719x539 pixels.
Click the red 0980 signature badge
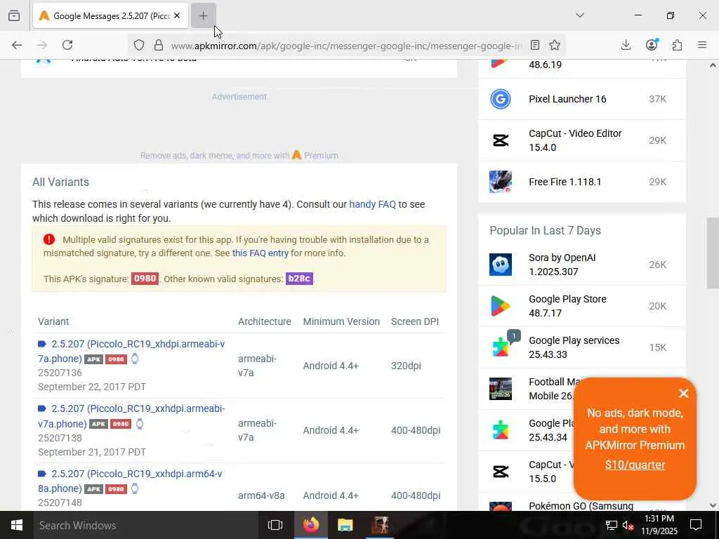tap(145, 279)
